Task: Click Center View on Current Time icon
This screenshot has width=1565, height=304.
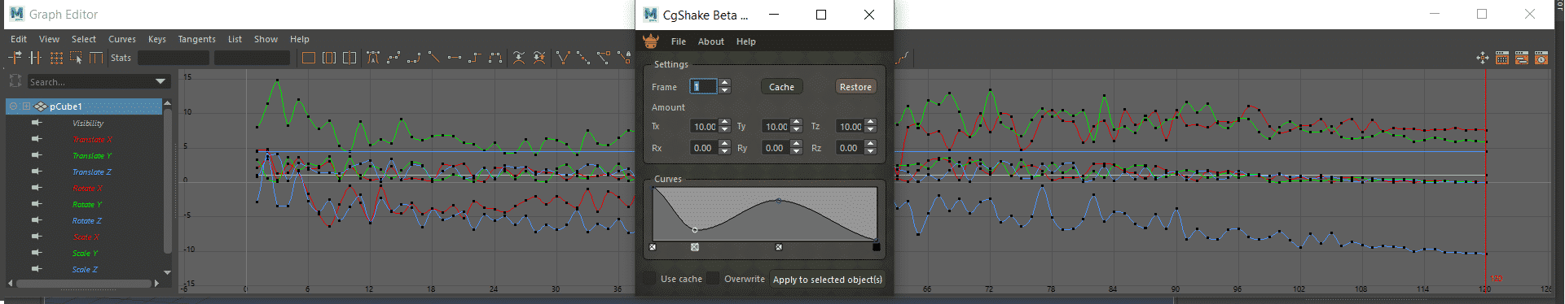Action: (349, 58)
